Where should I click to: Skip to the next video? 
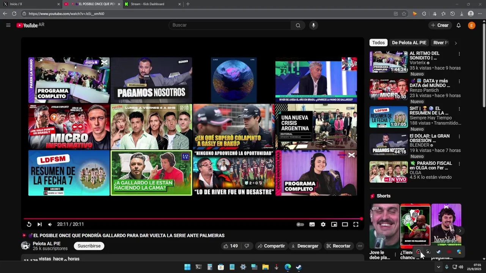tap(39, 224)
